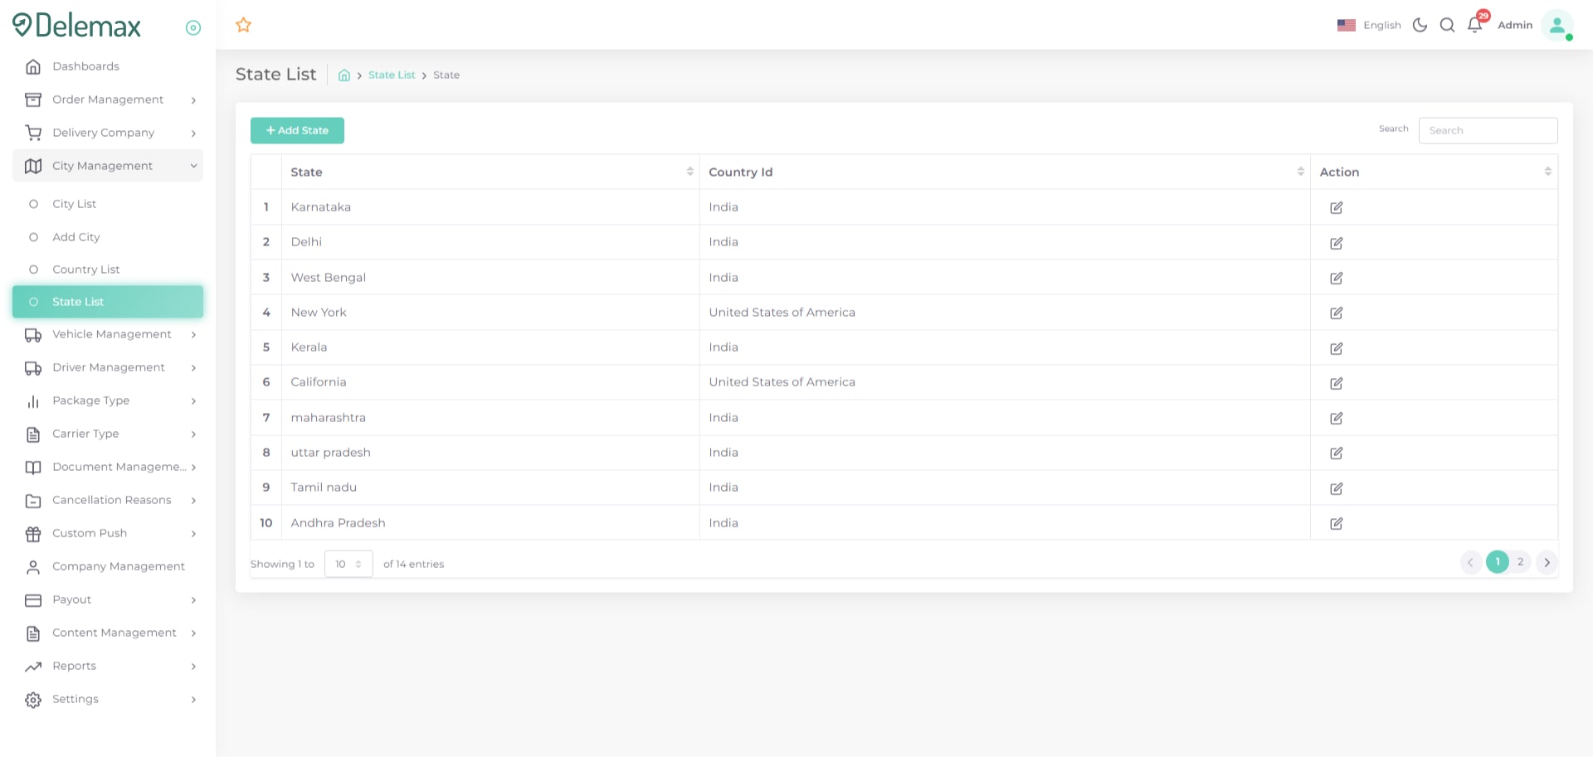The width and height of the screenshot is (1593, 757).
Task: Click the Vehicle Management truck icon
Action: 33,335
